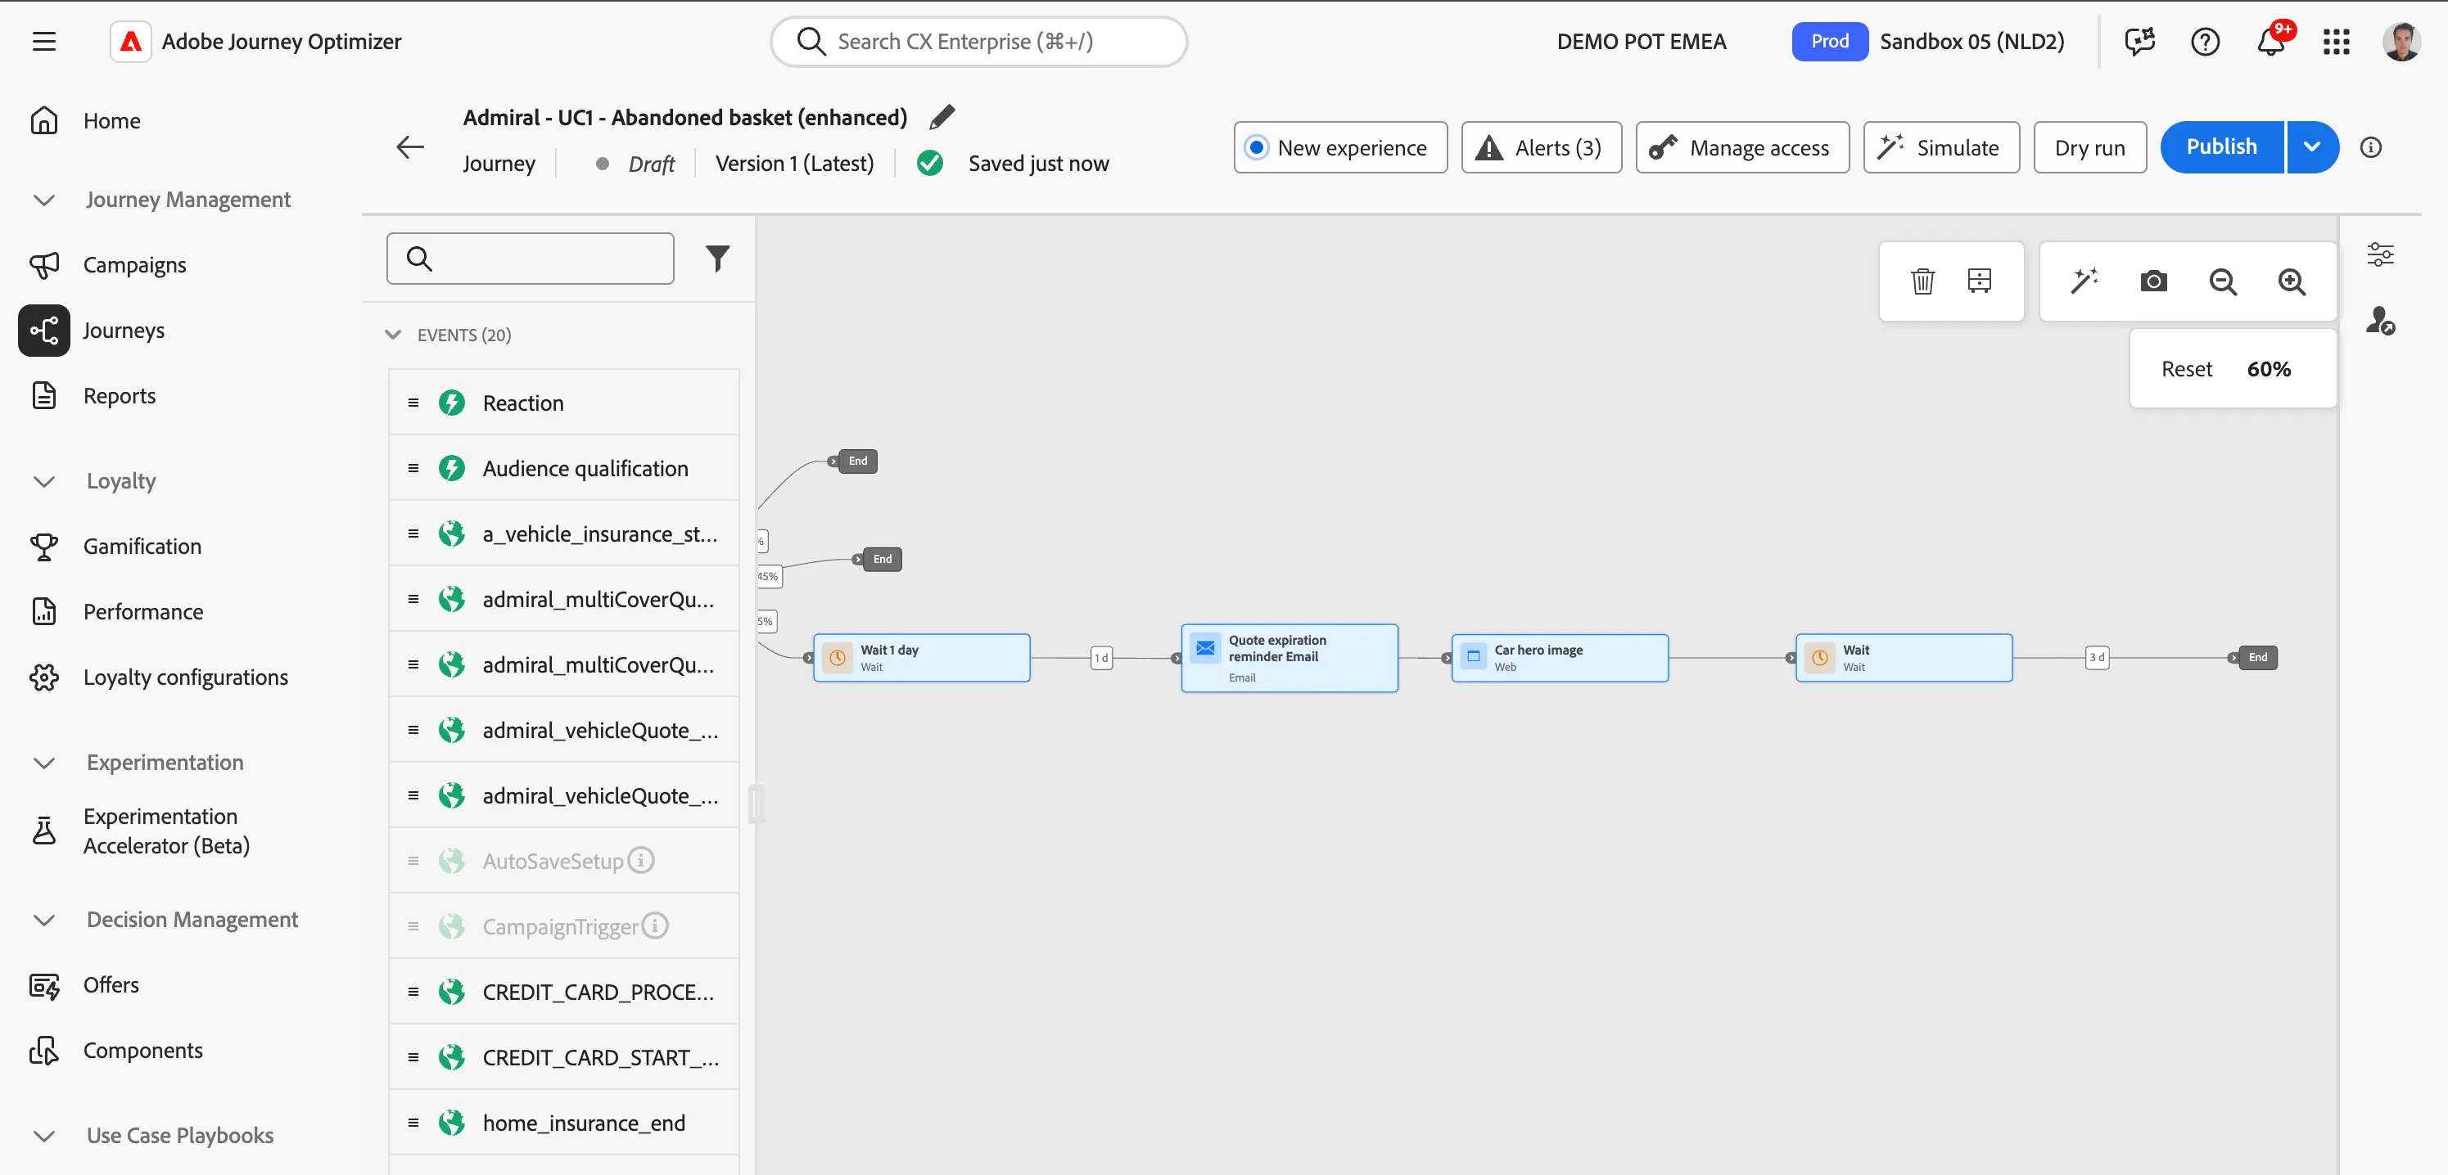
Task: Zoom in on the journey canvas
Action: pyautogui.click(x=2292, y=281)
